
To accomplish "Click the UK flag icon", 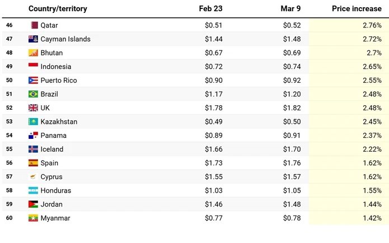I will (x=34, y=108).
